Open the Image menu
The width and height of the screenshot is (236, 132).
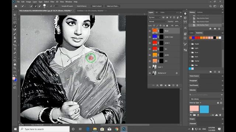coord(28,2)
